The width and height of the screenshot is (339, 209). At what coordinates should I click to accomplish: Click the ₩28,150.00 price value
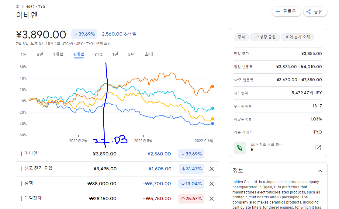[x=103, y=199]
